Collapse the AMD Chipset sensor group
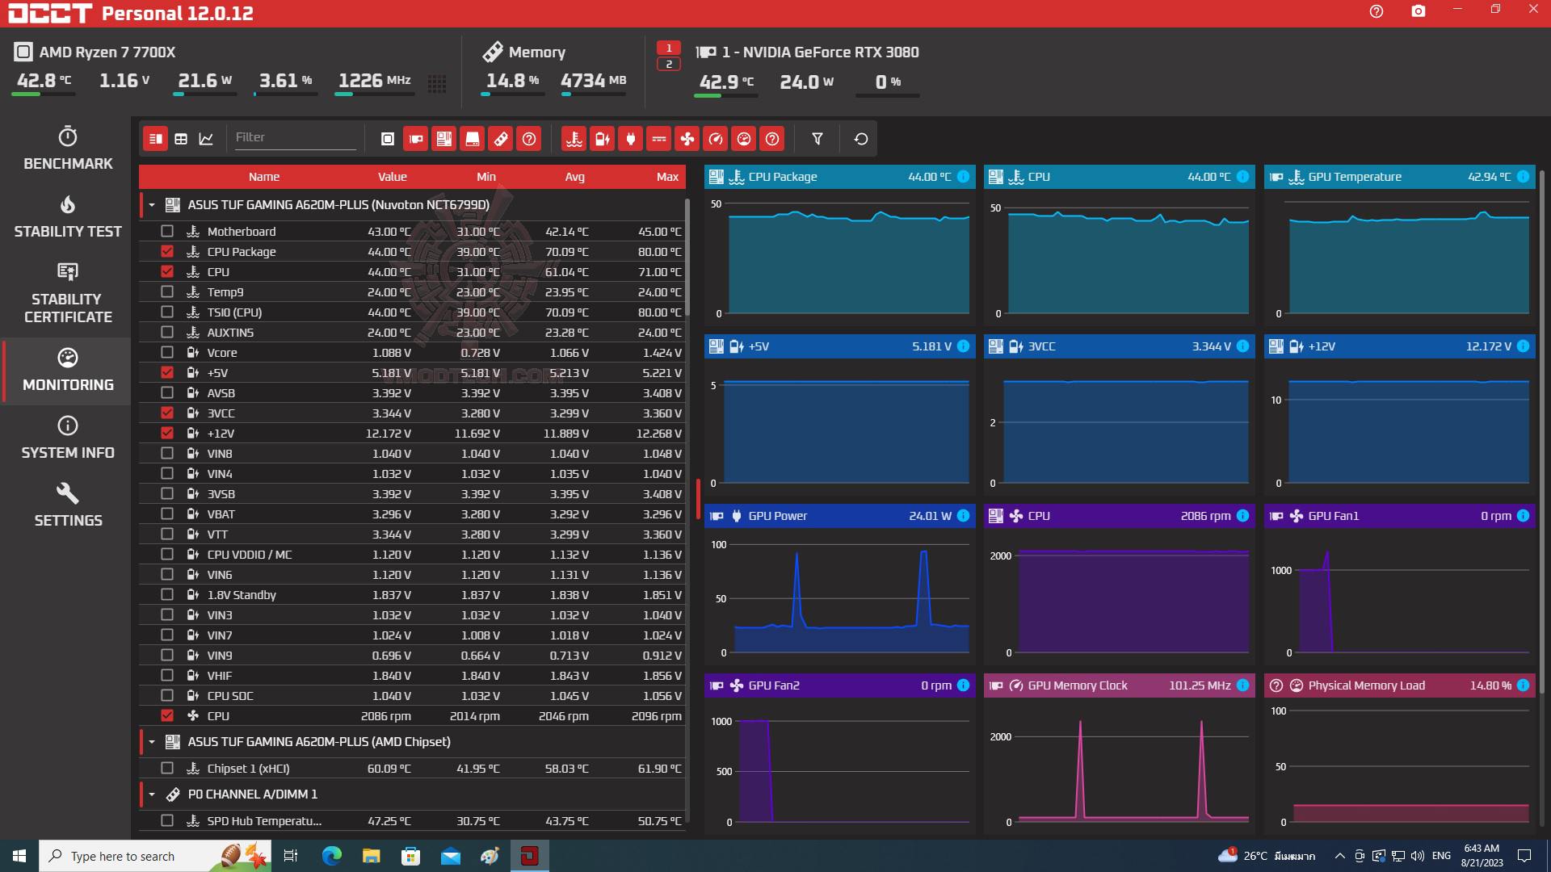The width and height of the screenshot is (1551, 872). [152, 742]
